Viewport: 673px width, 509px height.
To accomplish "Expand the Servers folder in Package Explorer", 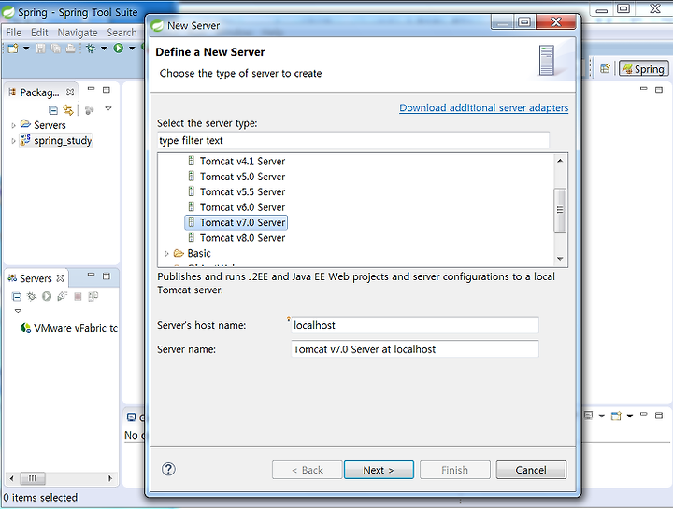I will point(13,126).
